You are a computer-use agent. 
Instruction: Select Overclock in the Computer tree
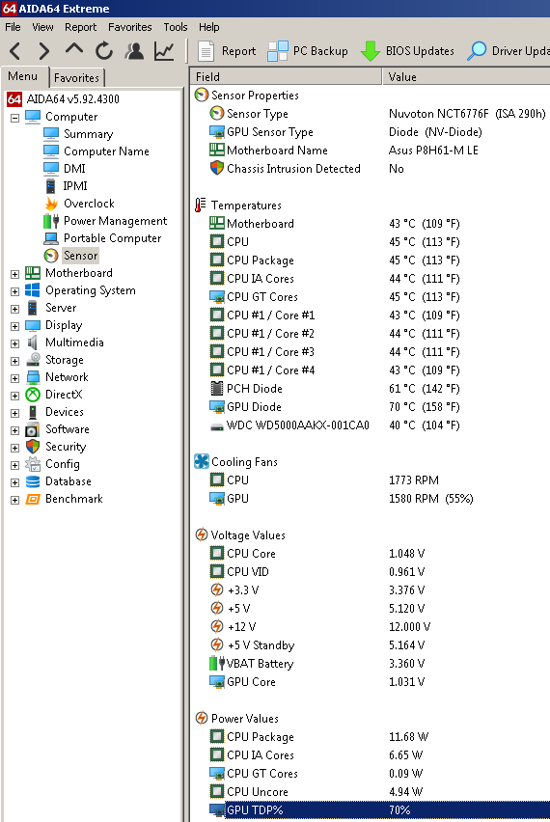click(x=89, y=204)
